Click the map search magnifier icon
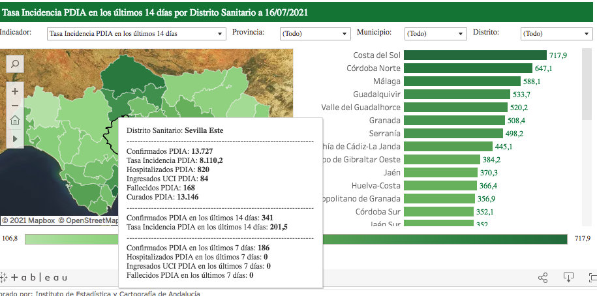The width and height of the screenshot is (597, 296). [x=15, y=63]
